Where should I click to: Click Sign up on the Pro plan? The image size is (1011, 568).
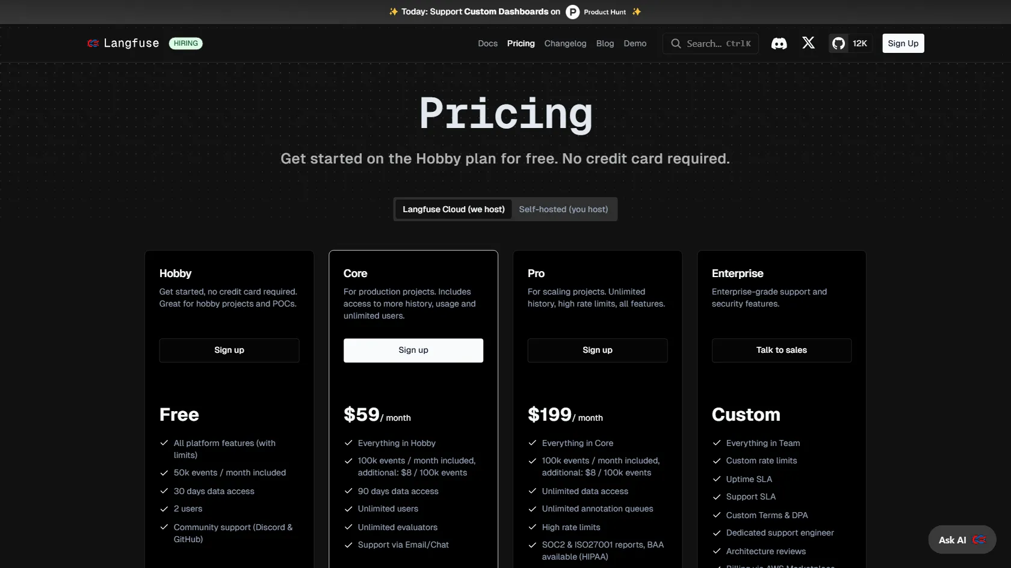tap(598, 350)
